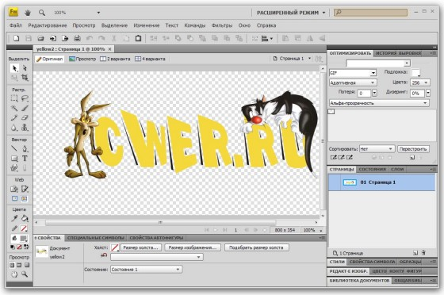Select the Hand tool in Просмотр section

pyautogui.click(x=14, y=274)
